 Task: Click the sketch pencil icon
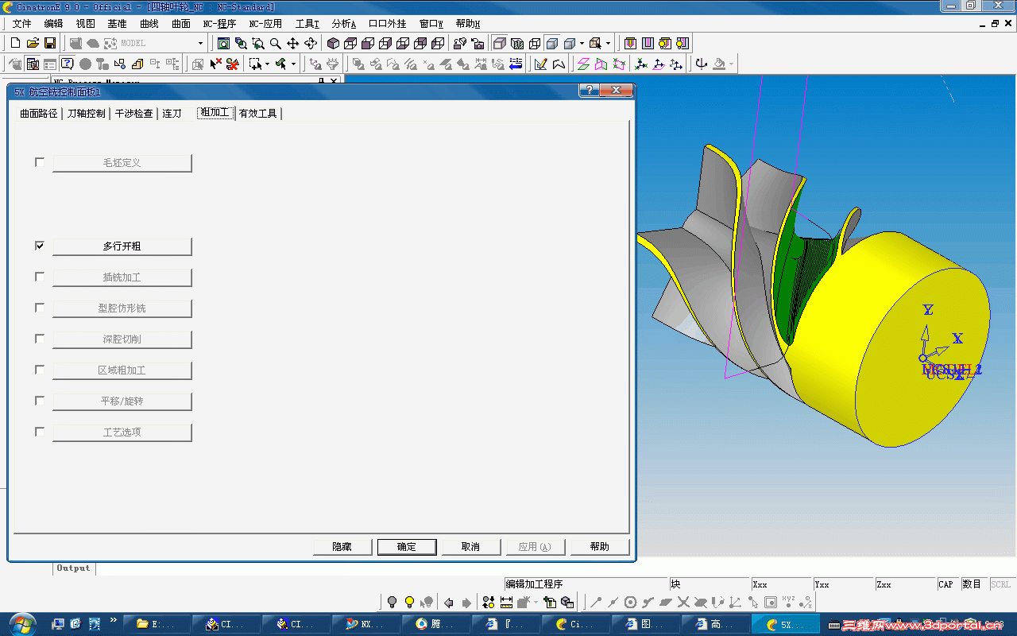point(541,64)
